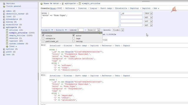This screenshot has height=105, width=188.
Task: Open the Insertar tab
Action: coord(82,8)
